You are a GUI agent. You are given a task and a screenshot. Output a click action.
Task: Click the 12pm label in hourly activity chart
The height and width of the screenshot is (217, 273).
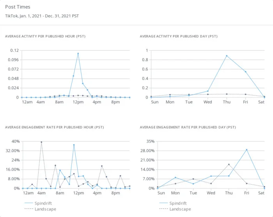tap(78, 102)
